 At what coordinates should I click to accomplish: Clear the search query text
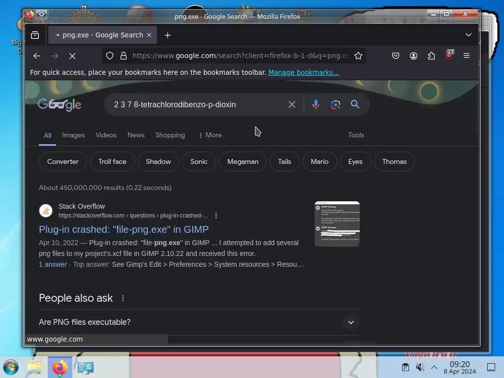click(291, 104)
